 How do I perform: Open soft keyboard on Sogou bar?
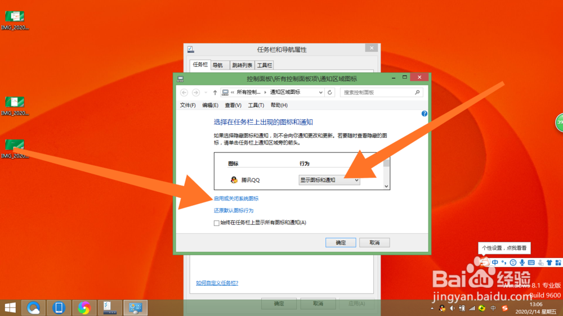(531, 263)
